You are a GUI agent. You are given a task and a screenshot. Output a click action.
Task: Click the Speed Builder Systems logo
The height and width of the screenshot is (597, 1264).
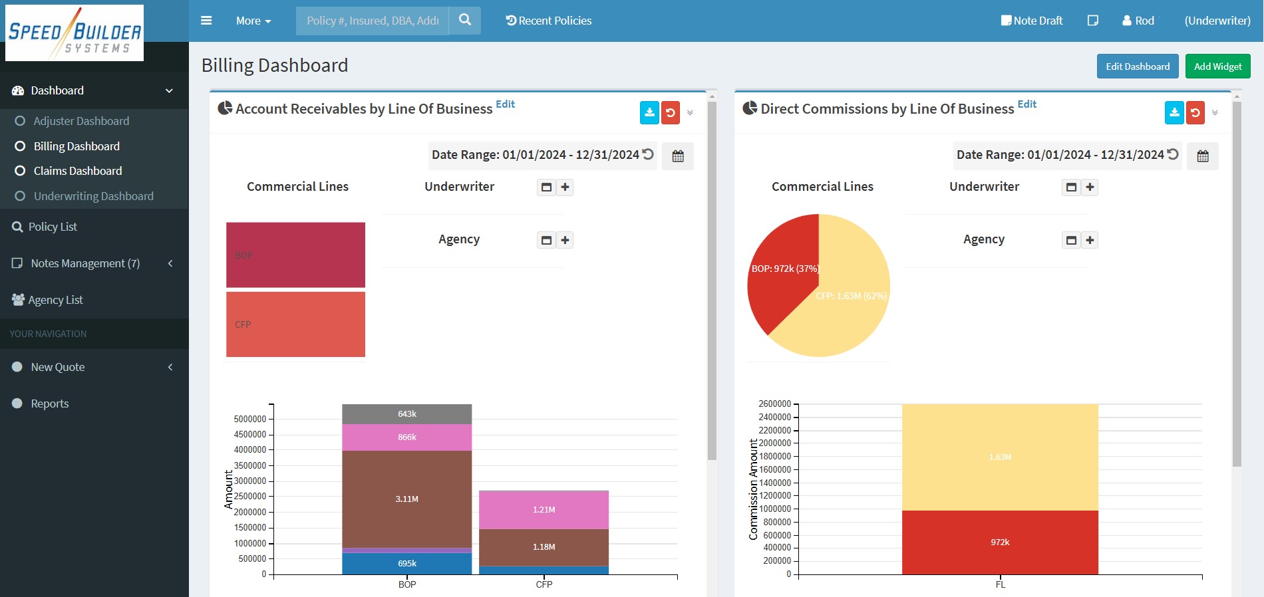[x=75, y=33]
